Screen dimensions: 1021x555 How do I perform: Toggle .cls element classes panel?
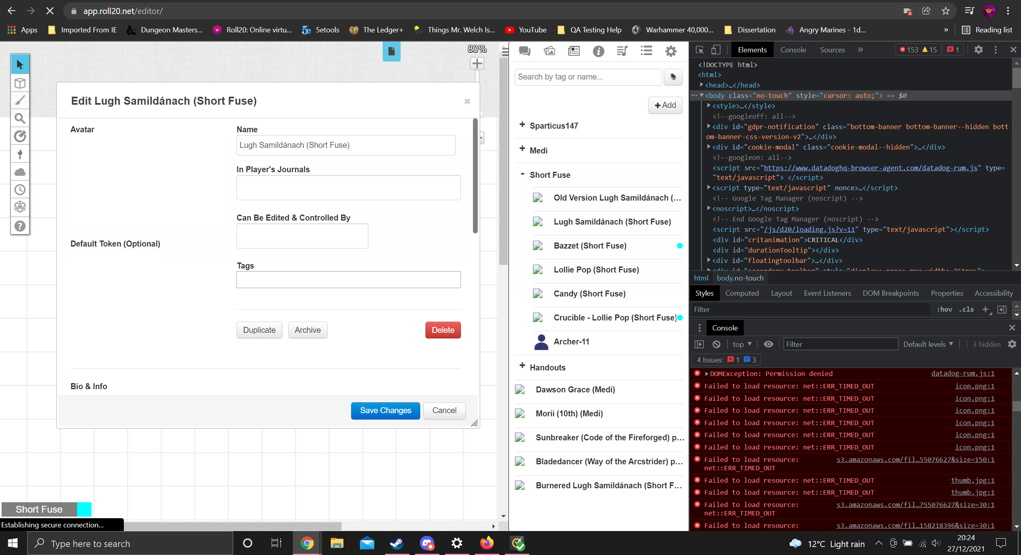pos(967,309)
